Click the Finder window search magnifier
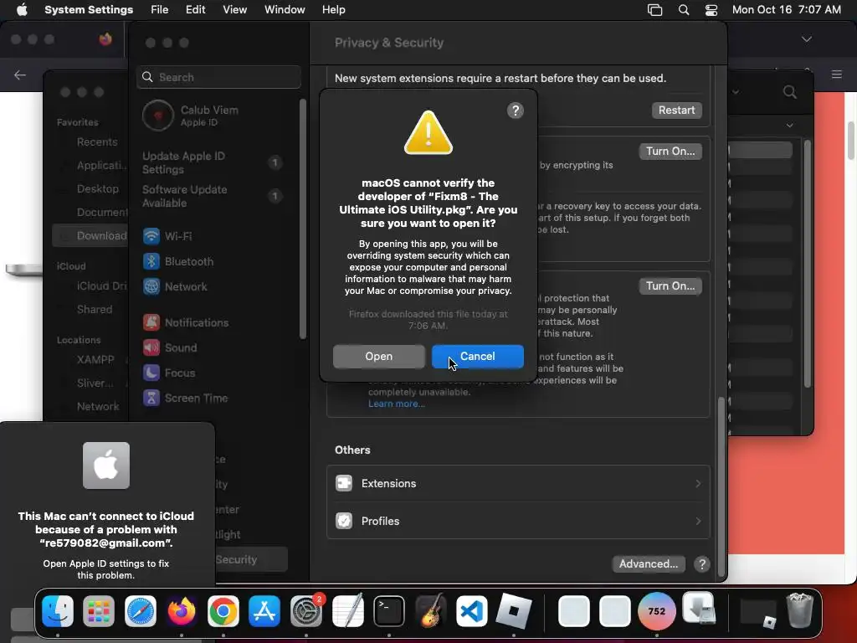Screen dimensions: 857x643 coord(790,92)
